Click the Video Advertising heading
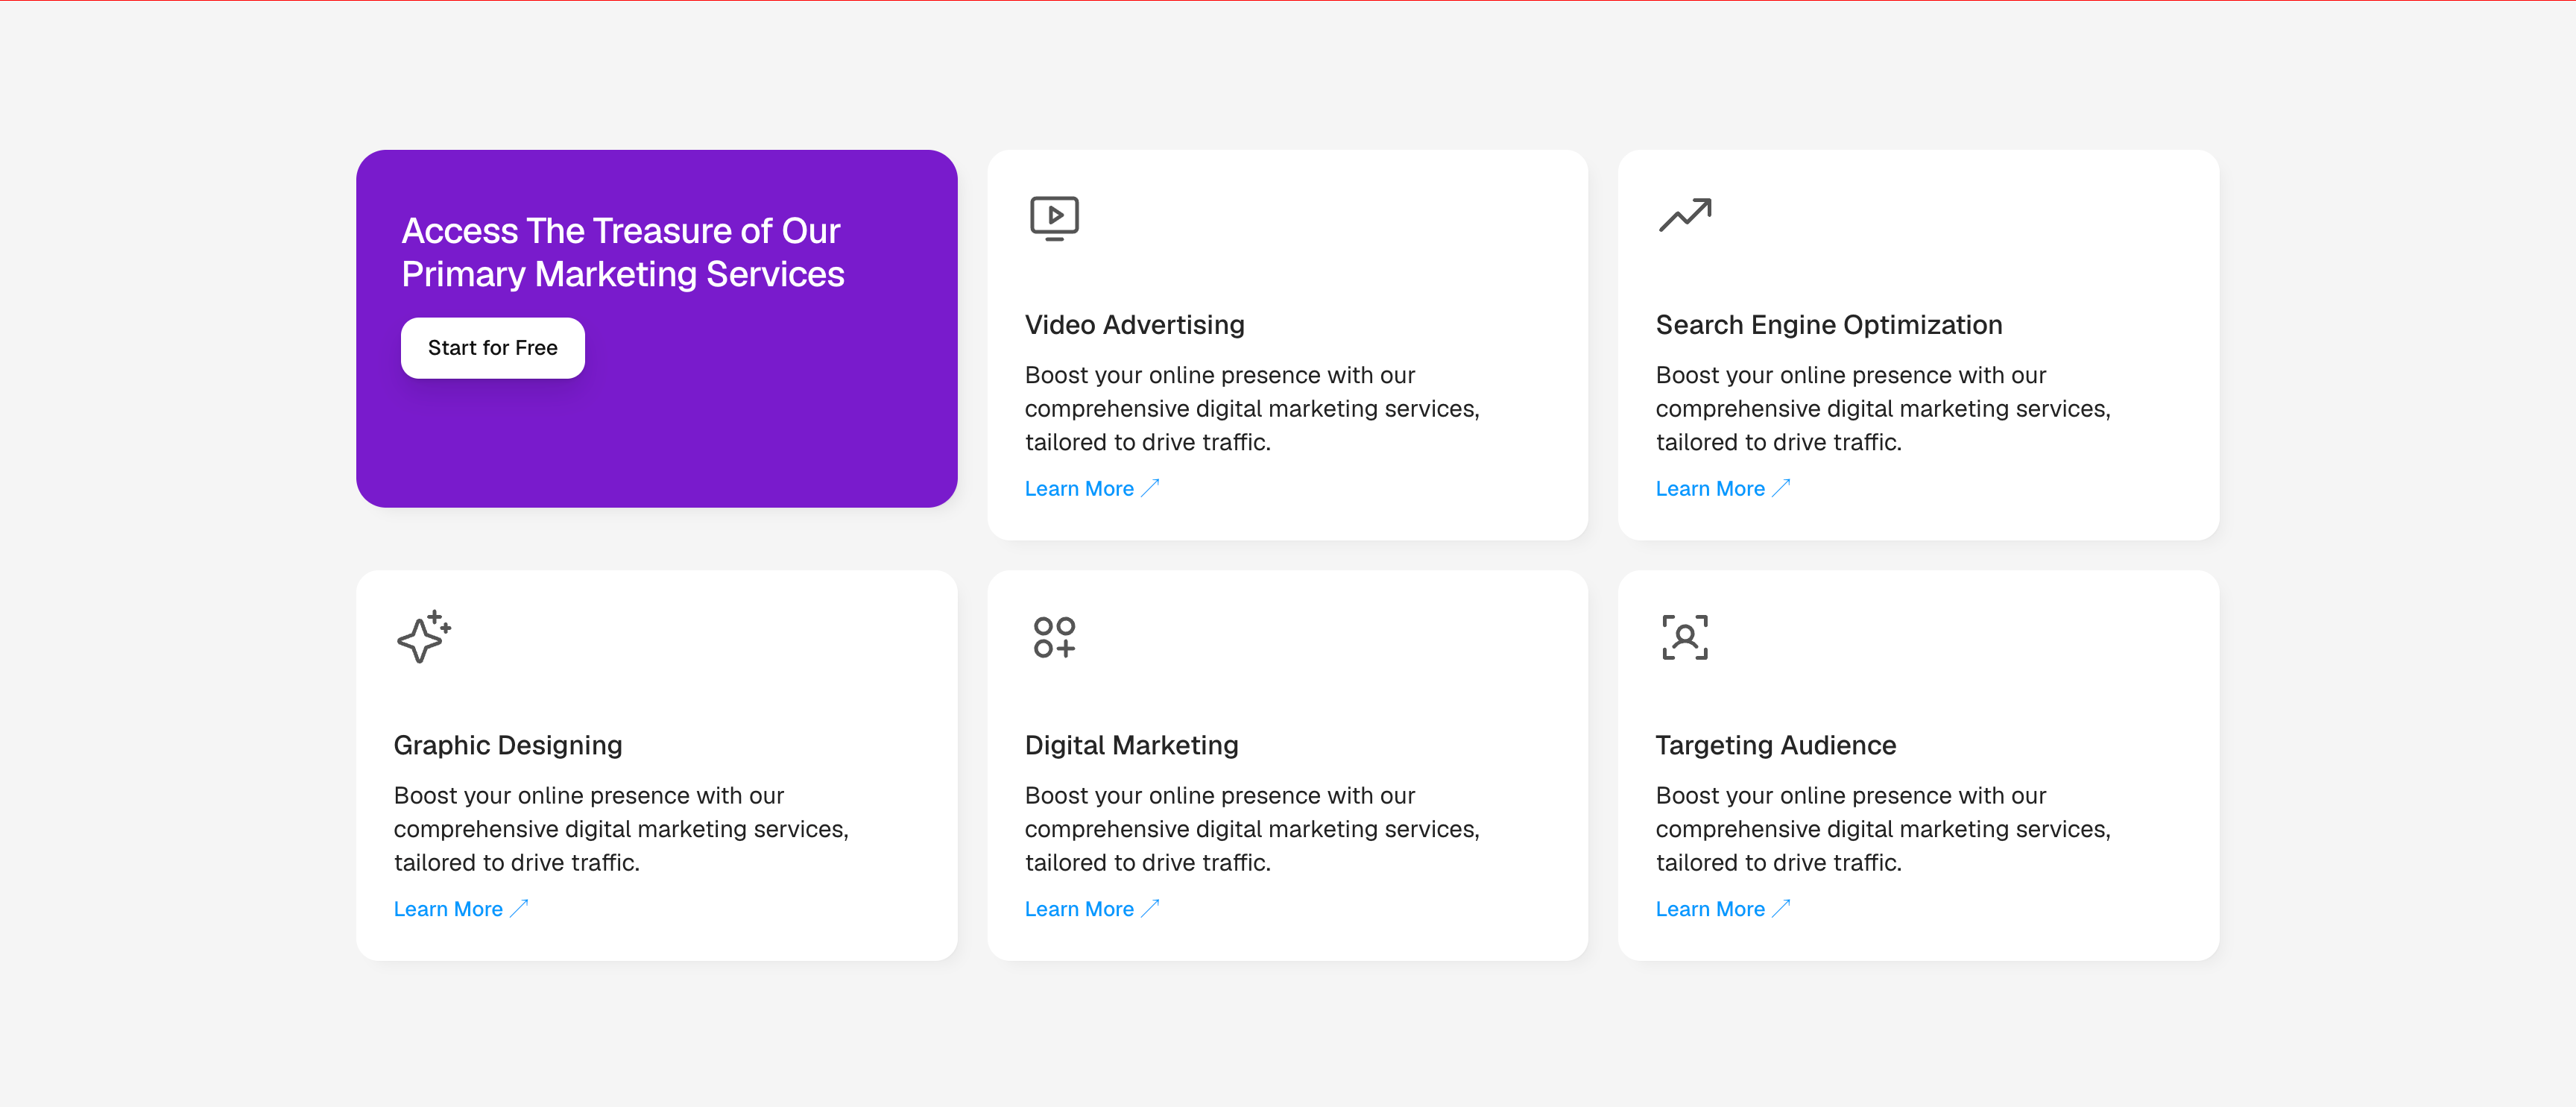2576x1107 pixels. coord(1134,325)
